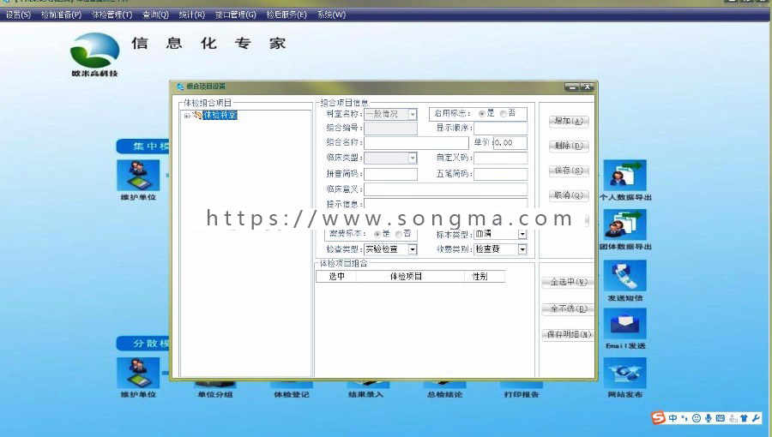The width and height of the screenshot is (772, 437).
Task: Select 是 radio left of 标本类型
Action: coord(377,234)
